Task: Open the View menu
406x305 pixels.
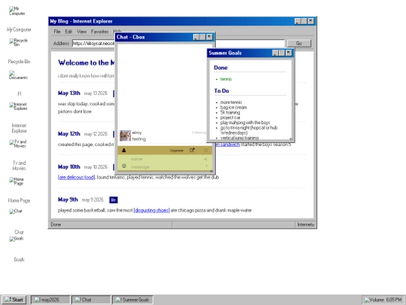Action: 81,32
